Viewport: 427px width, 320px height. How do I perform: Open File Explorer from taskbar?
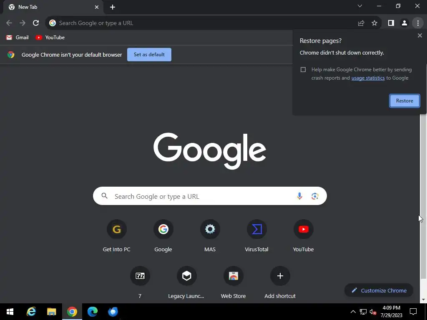pyautogui.click(x=51, y=312)
